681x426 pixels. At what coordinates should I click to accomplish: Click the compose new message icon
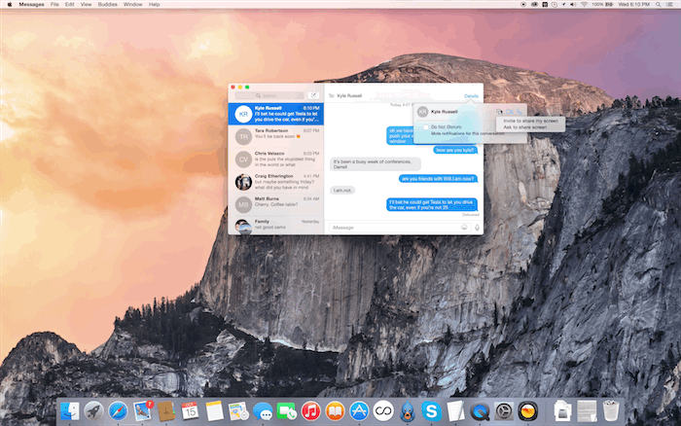313,95
